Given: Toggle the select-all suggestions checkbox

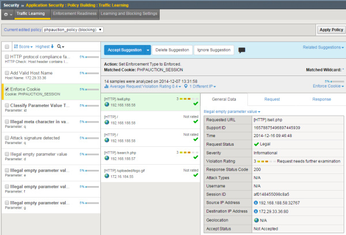Looking at the screenshot, I should pos(6,46).
